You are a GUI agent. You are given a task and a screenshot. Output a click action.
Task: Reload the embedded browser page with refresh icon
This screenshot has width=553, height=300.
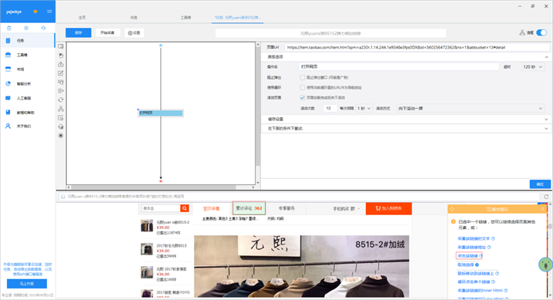546,197
